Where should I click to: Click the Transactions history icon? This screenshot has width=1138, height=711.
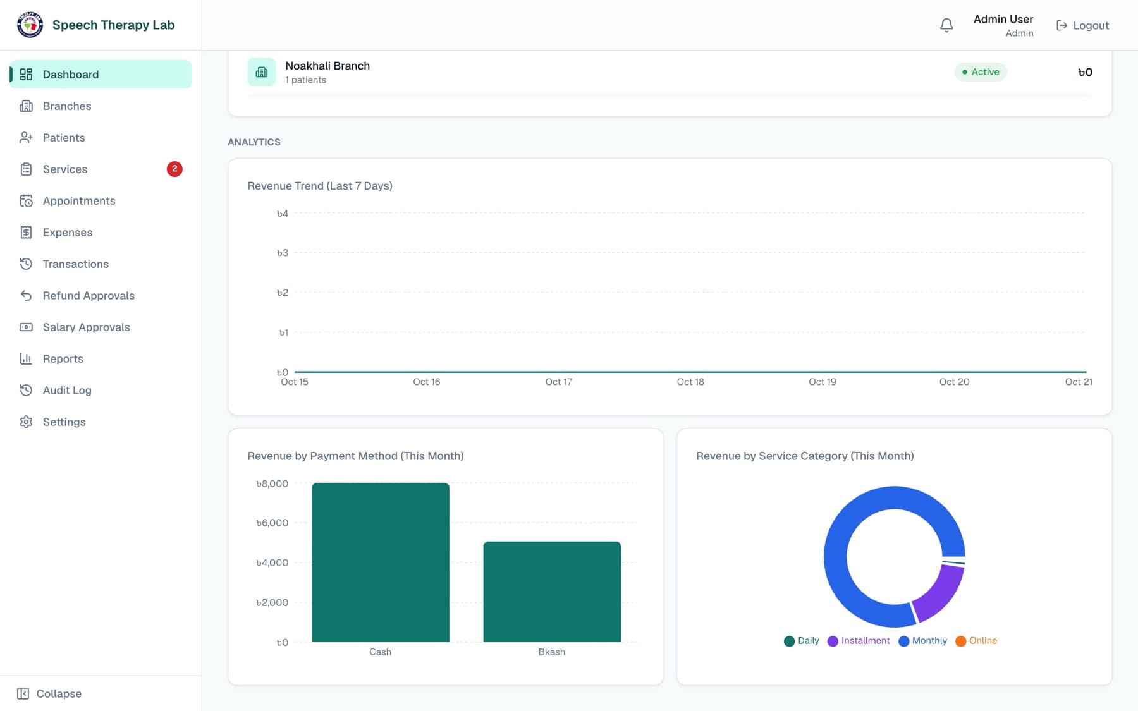click(x=26, y=264)
